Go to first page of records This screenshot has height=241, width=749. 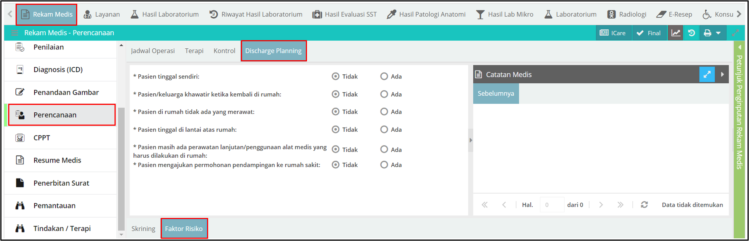pos(485,205)
